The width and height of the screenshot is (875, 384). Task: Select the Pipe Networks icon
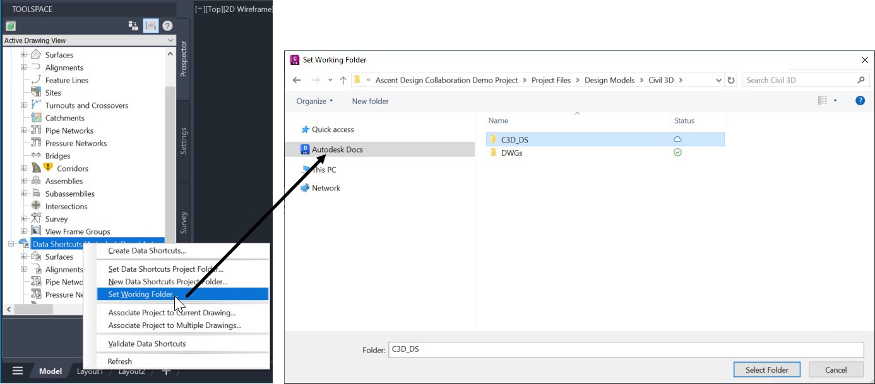(x=36, y=131)
